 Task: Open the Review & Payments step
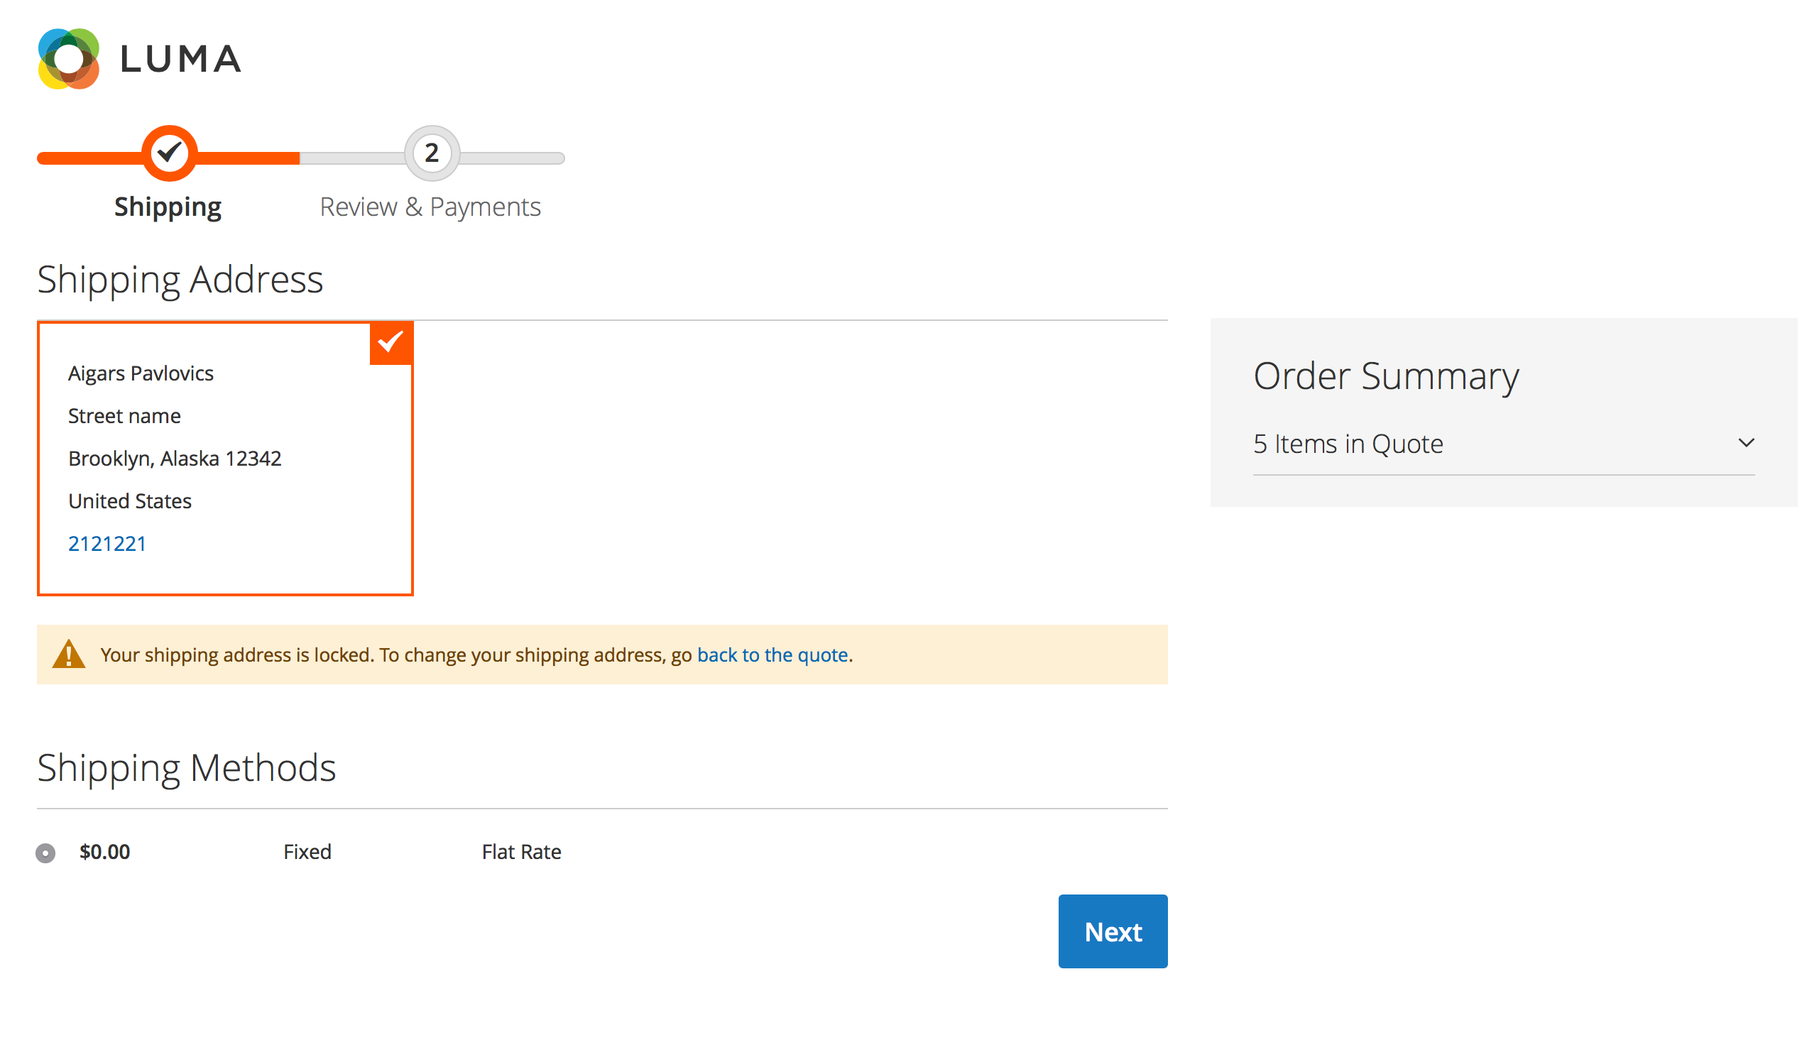[430, 207]
